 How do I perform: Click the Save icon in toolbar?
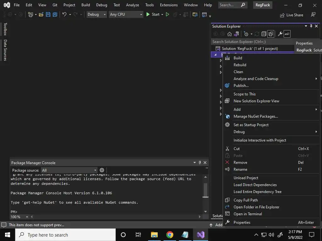[x=48, y=14]
